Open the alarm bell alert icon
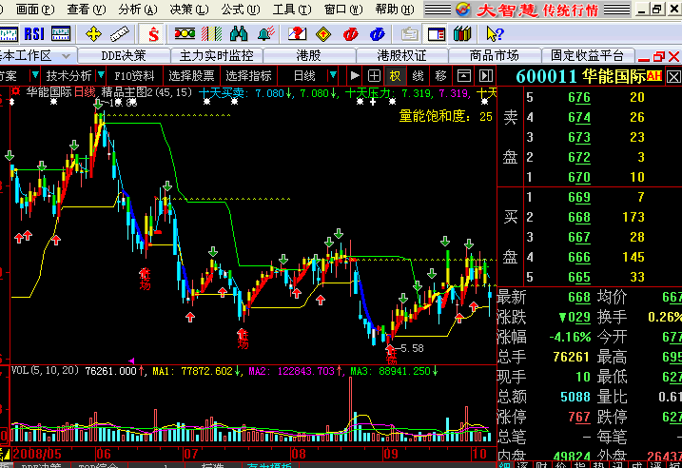682x468 pixels. [x=265, y=34]
